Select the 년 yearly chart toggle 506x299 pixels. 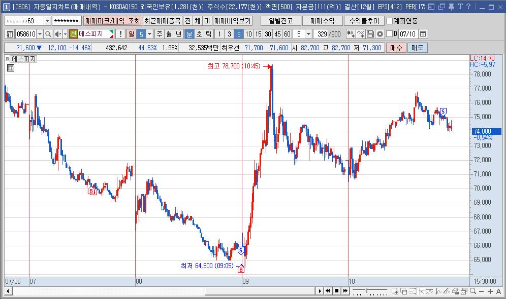click(x=179, y=34)
